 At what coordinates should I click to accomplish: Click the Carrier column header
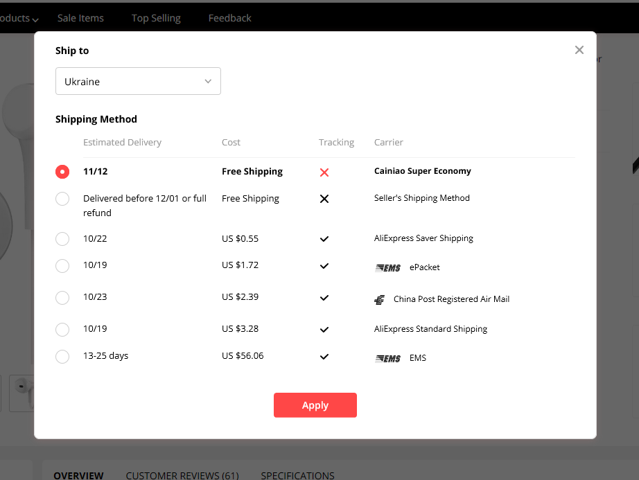[x=388, y=143]
